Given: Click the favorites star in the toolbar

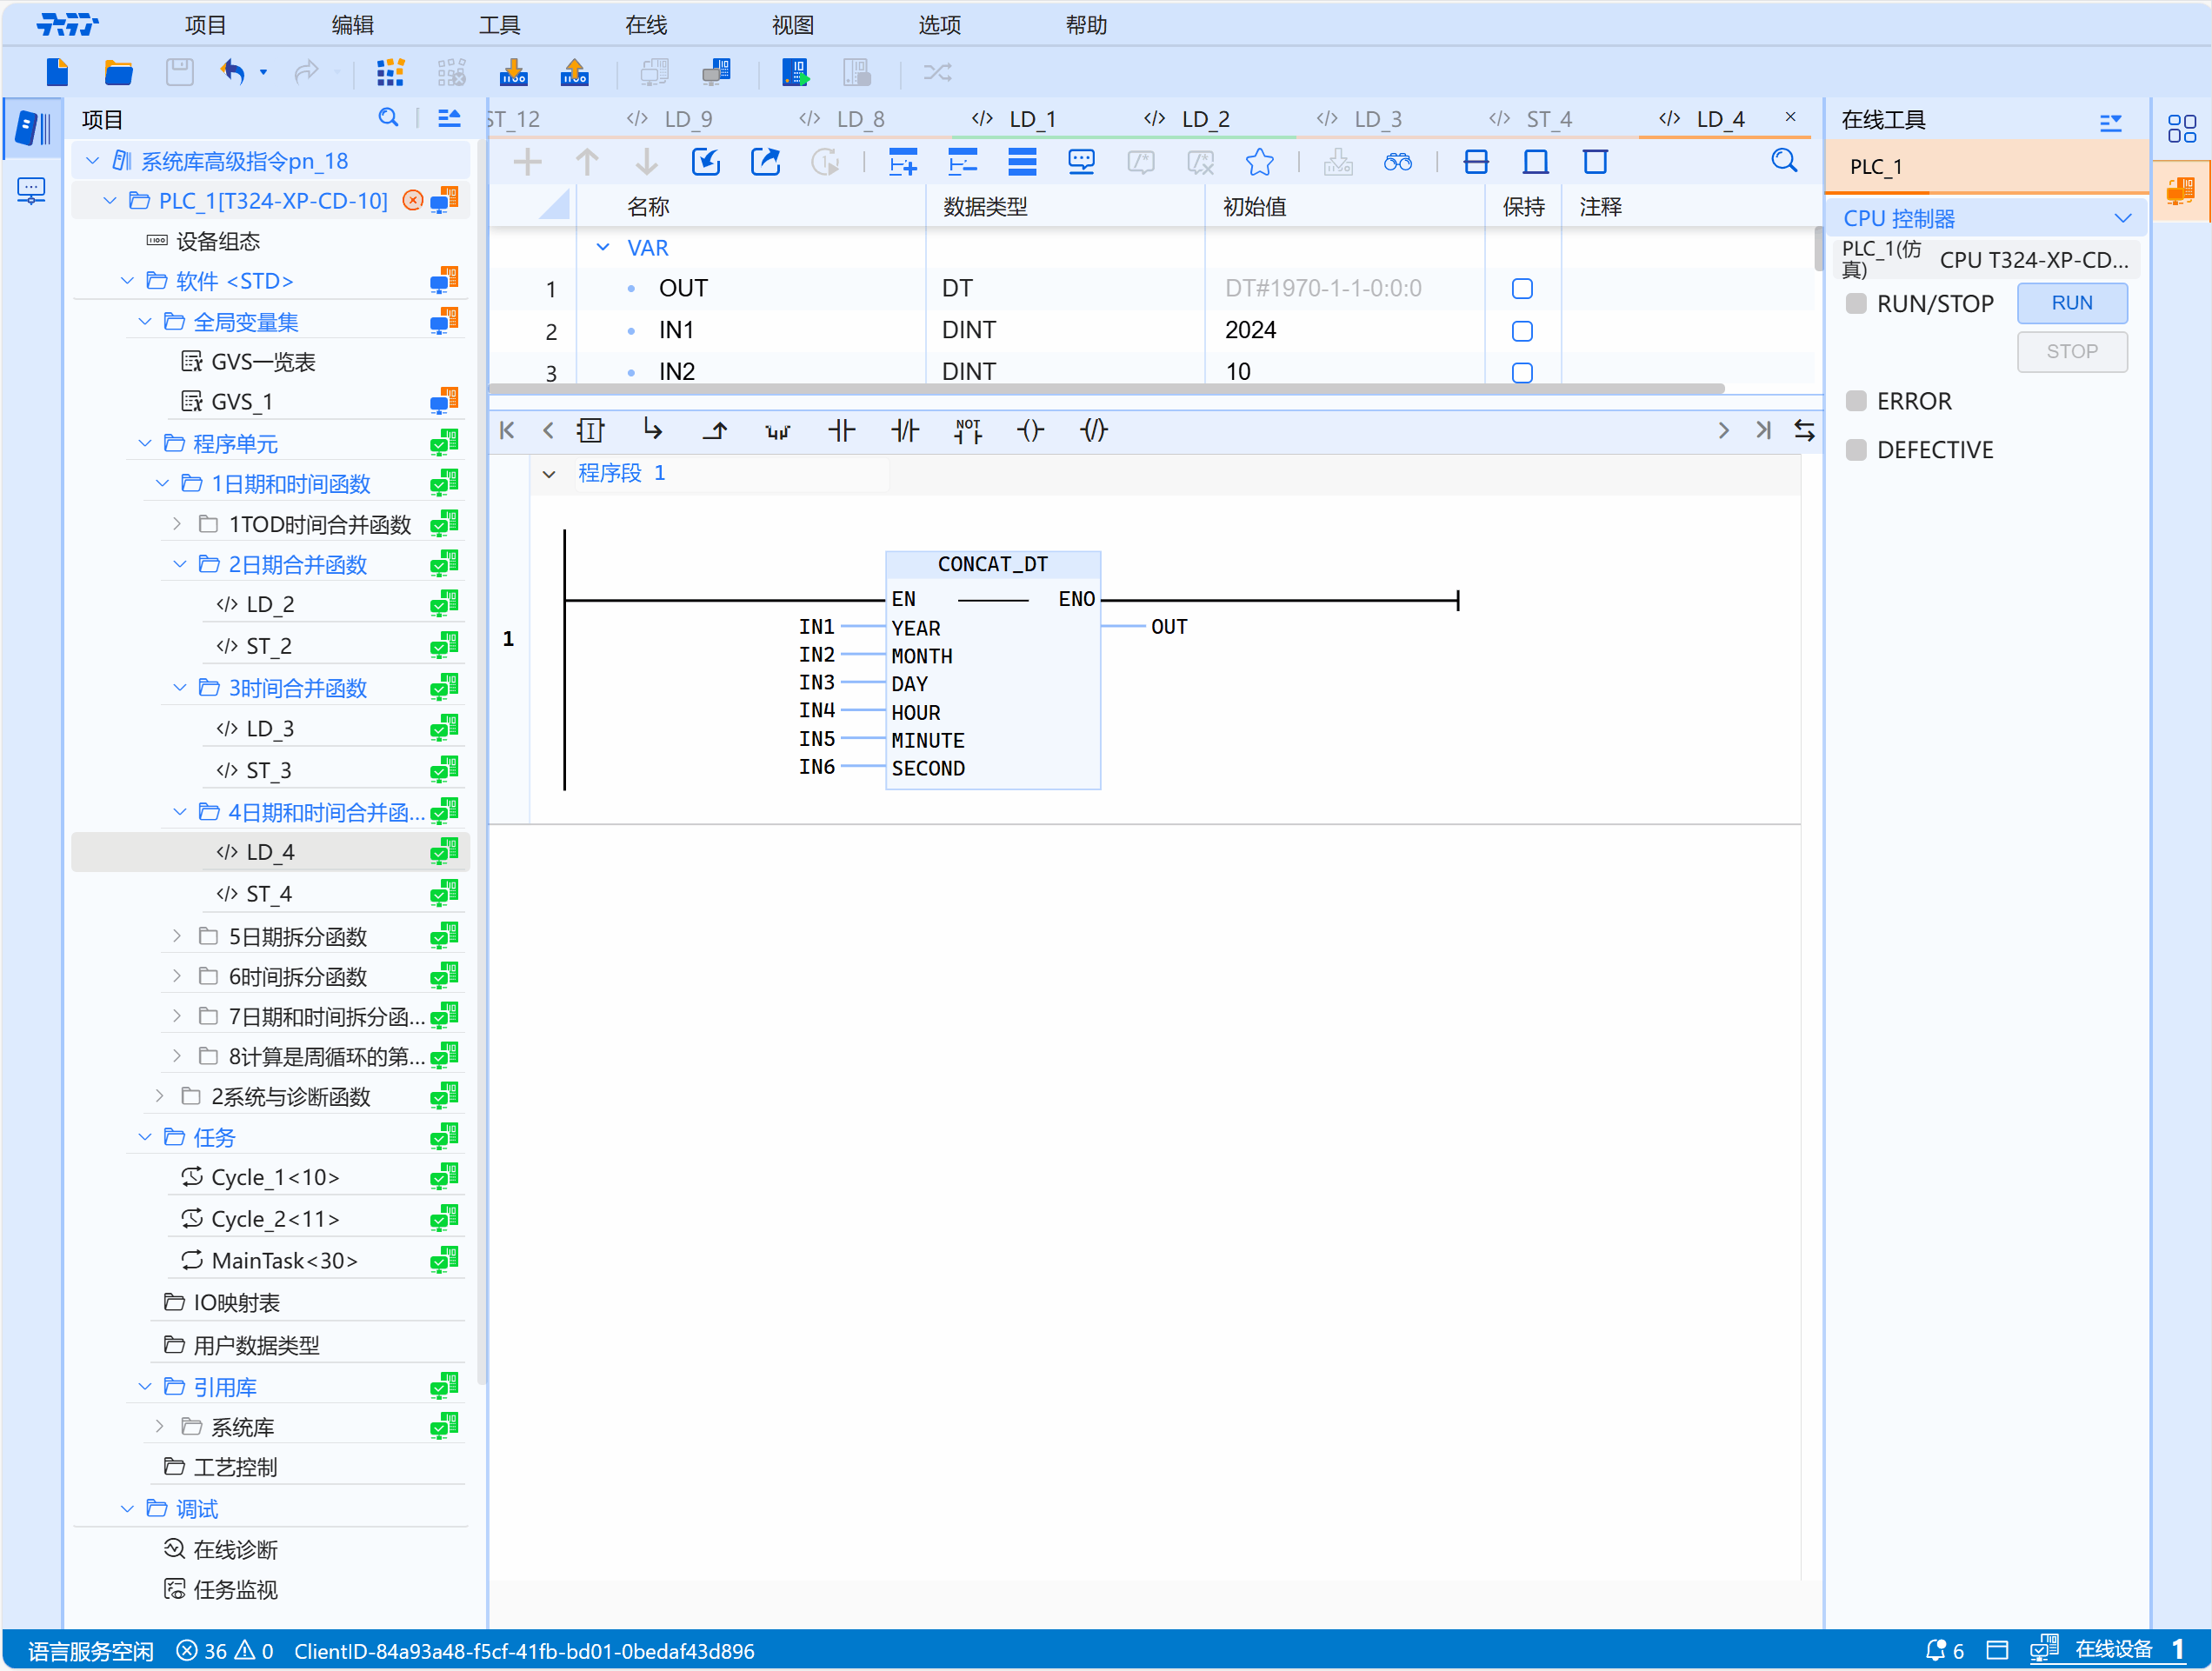Looking at the screenshot, I should 1260,161.
